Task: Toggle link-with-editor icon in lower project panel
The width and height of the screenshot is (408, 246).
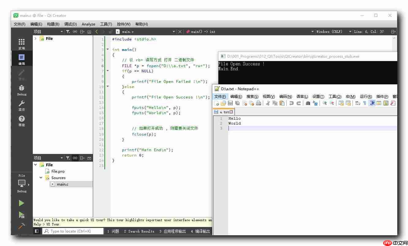Action: click(x=75, y=158)
